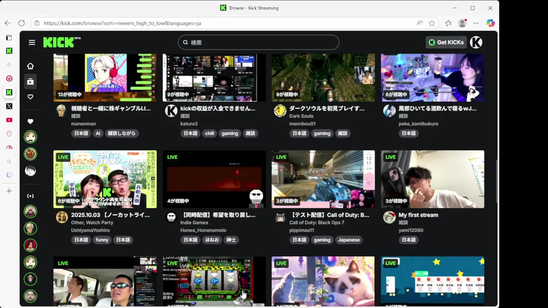Refresh the page
This screenshot has height=308, width=548.
[x=21, y=23]
